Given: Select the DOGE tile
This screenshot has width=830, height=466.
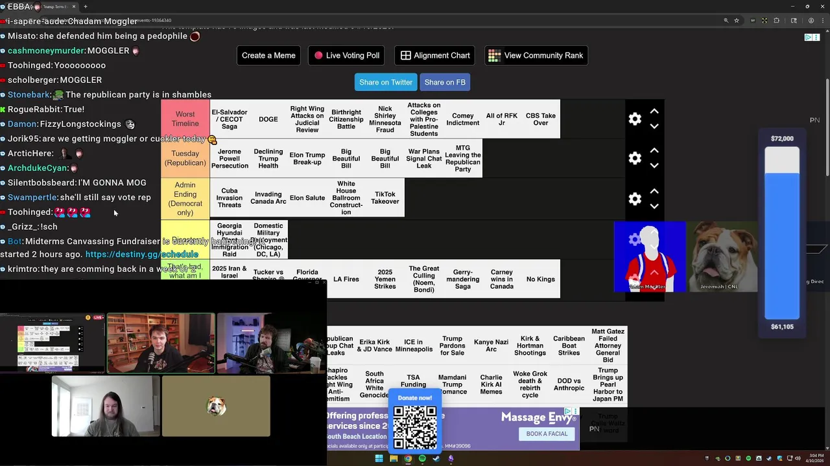Looking at the screenshot, I should (268, 119).
